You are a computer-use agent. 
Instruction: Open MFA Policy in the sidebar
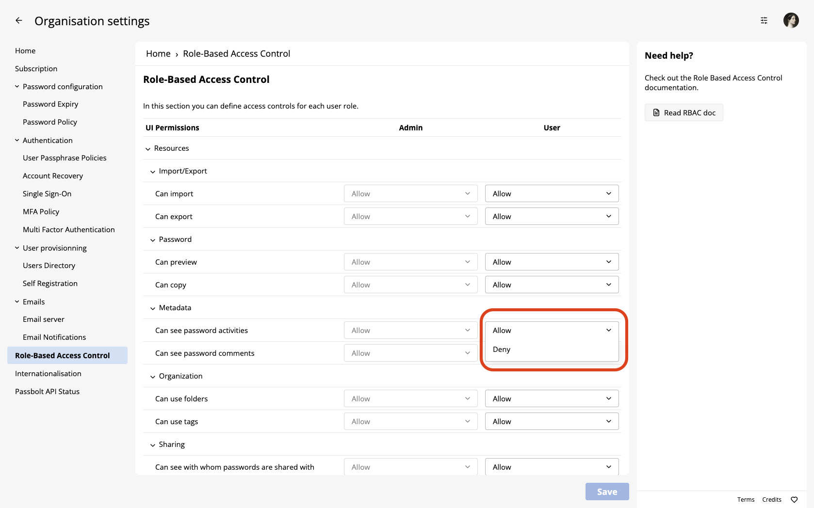41,212
